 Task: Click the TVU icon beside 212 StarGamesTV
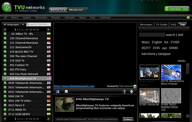click(5, 47)
